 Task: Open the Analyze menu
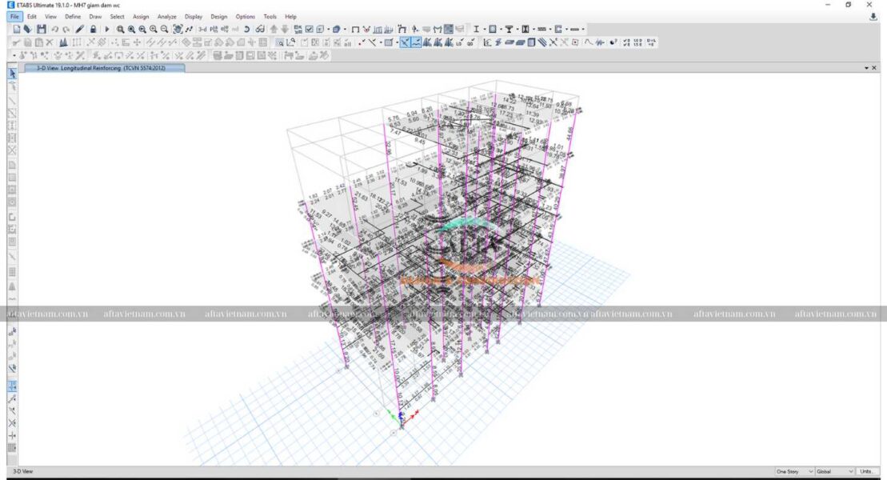point(166,16)
